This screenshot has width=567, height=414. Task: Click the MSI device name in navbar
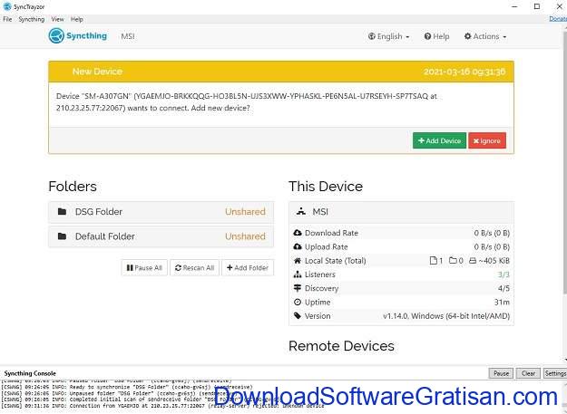click(128, 36)
